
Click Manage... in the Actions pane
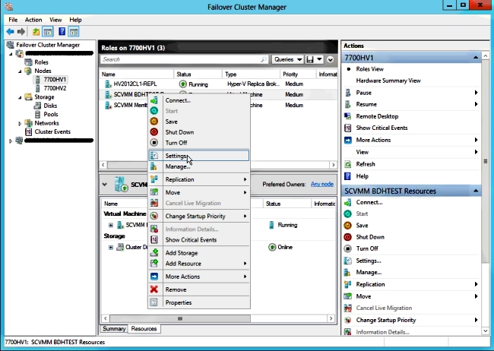point(369,272)
